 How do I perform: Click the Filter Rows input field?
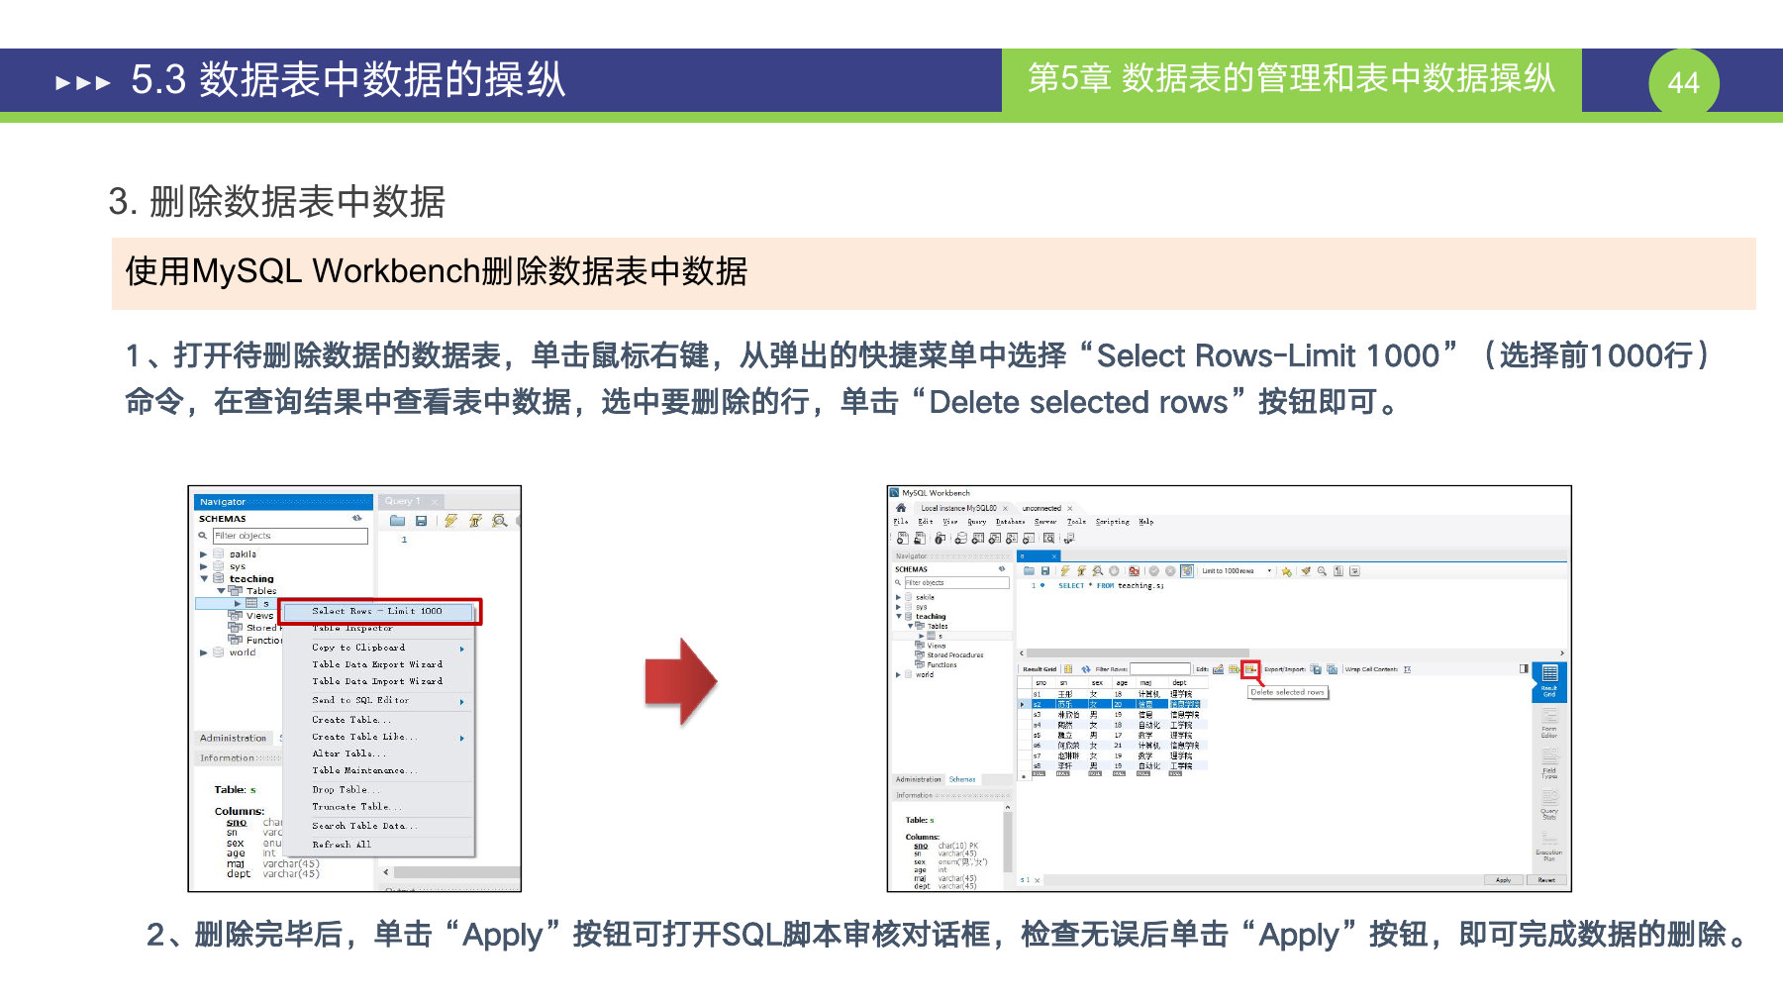(1160, 669)
